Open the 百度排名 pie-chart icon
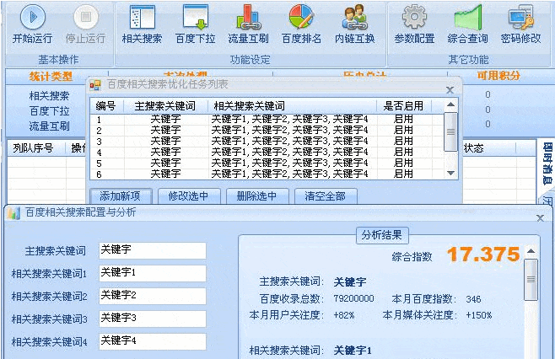Viewport: 555px width, 359px height. (301, 17)
